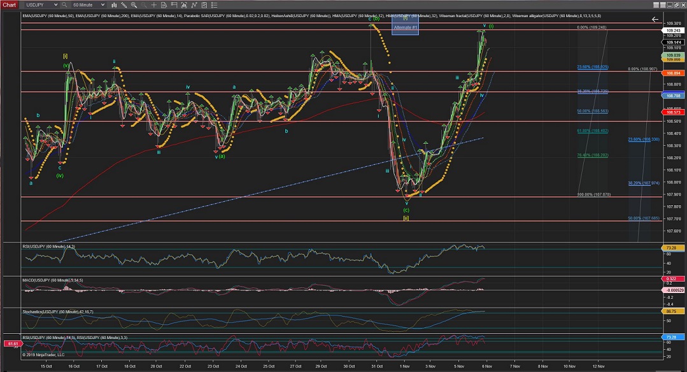This screenshot has width=687, height=372.
Task: Click the indicator parameters header text
Action: tap(311, 16)
